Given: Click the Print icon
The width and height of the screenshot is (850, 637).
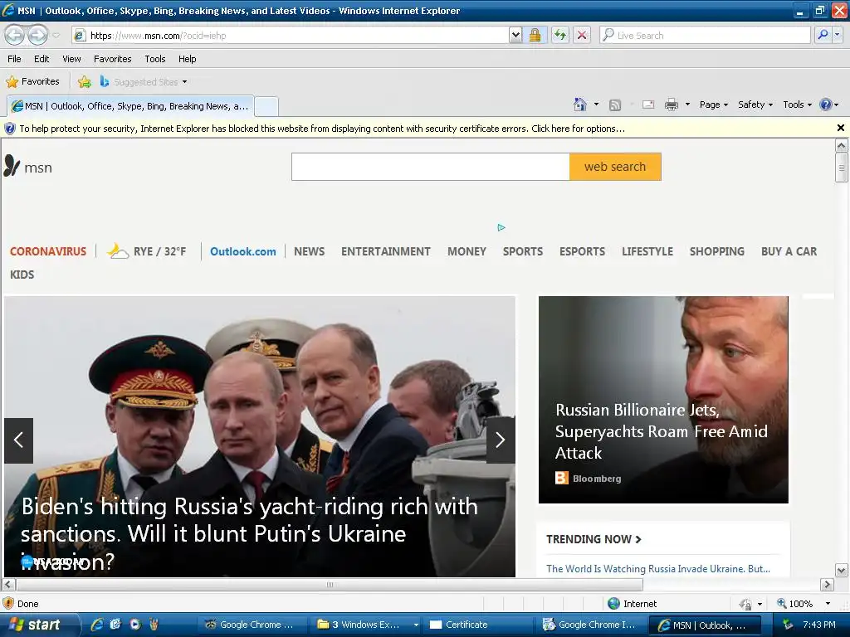Looking at the screenshot, I should (x=671, y=105).
